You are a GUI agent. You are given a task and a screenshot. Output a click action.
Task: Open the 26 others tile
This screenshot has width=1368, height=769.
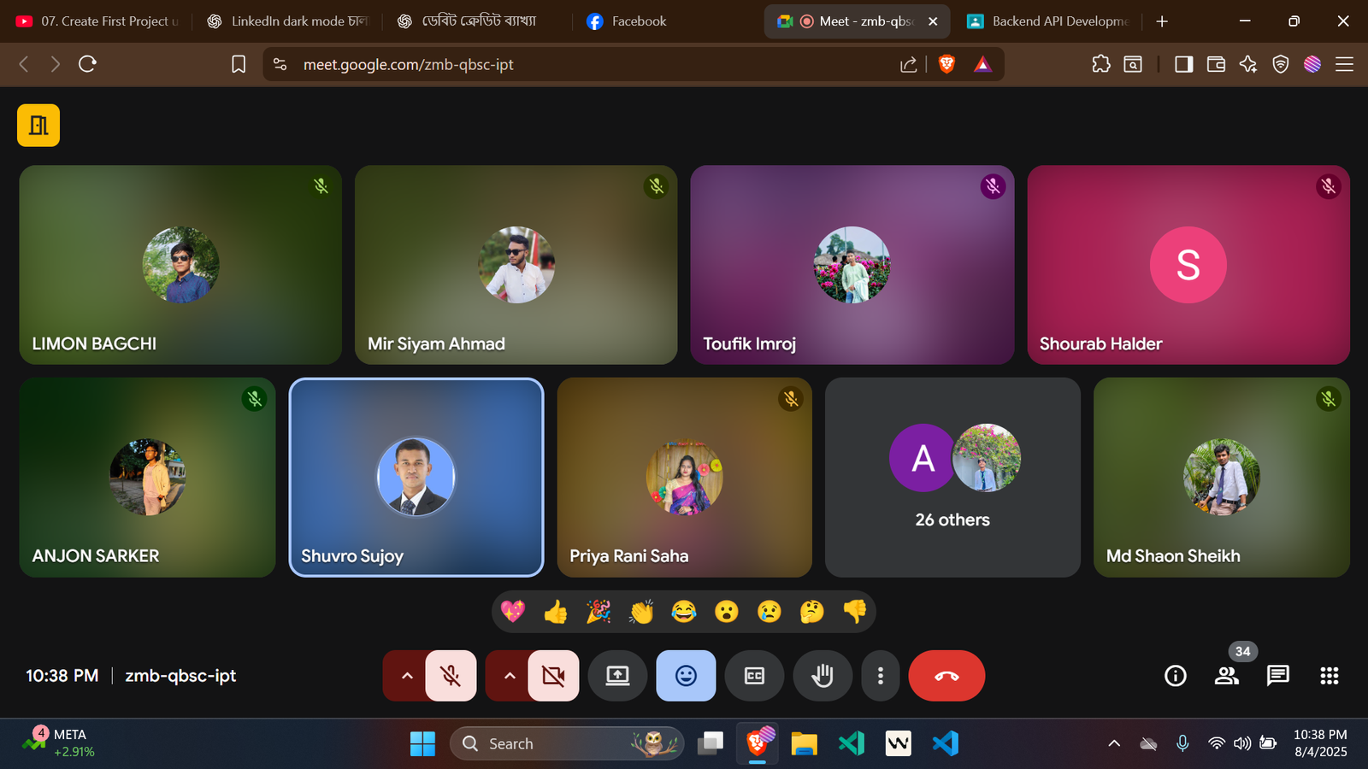coord(952,477)
